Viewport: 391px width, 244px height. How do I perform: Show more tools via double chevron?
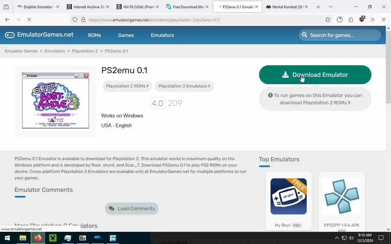[372, 20]
